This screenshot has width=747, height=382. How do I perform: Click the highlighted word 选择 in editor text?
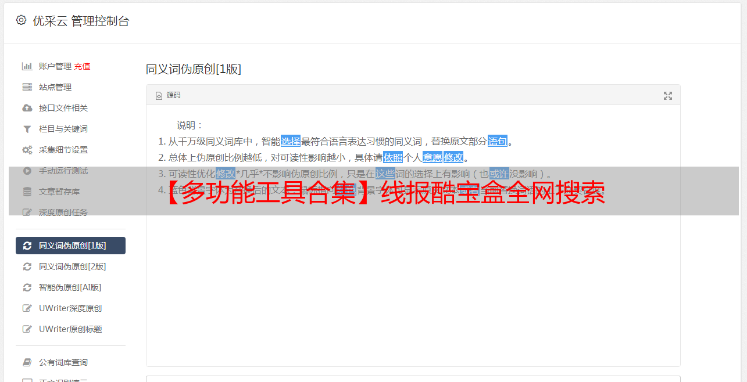coord(291,141)
